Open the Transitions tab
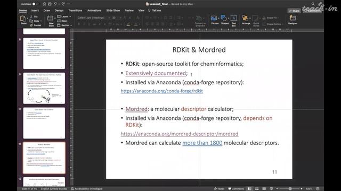 coord(75,11)
